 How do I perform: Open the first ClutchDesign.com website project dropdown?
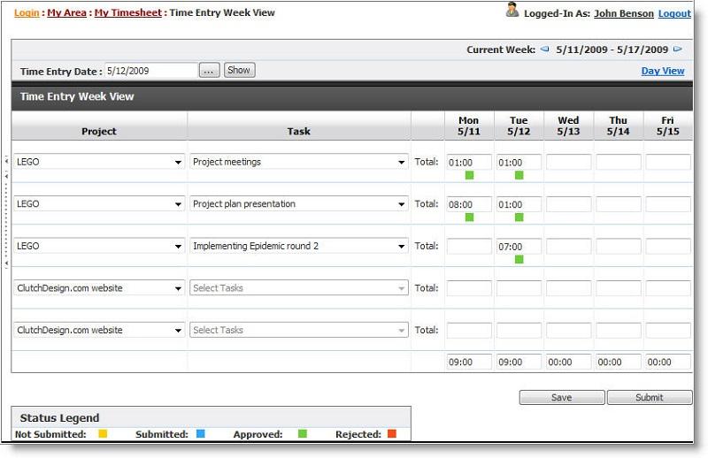[99, 288]
